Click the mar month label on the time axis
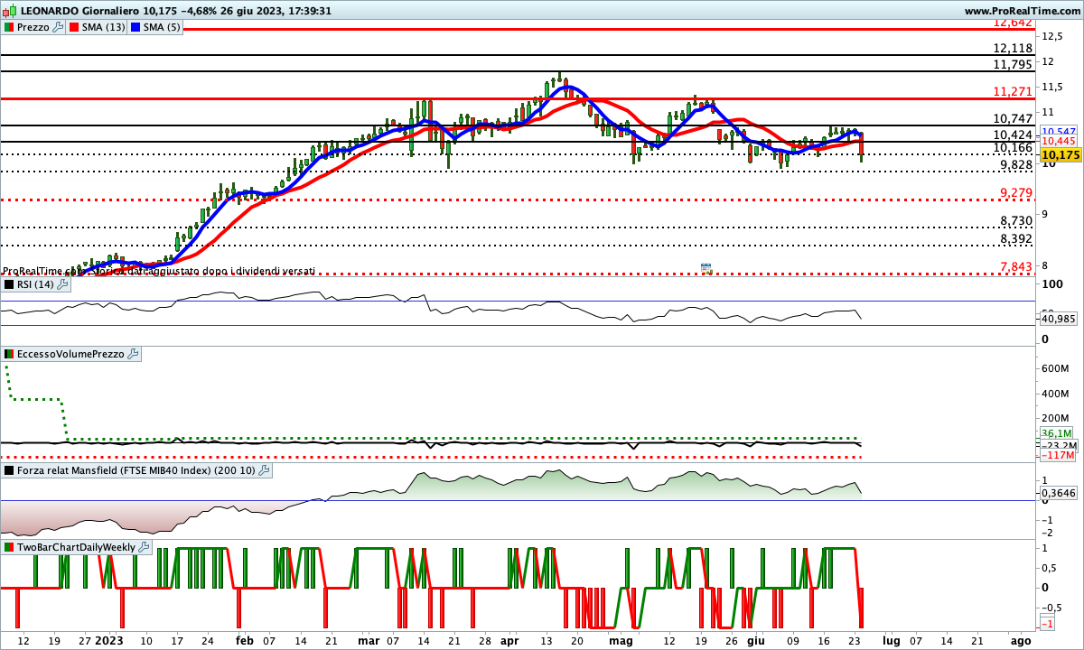The image size is (1084, 650). [369, 640]
